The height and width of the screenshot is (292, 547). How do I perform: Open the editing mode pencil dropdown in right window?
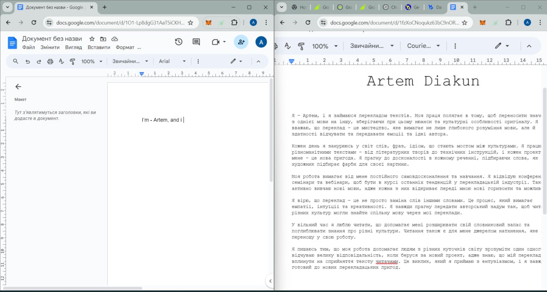pyautogui.click(x=502, y=46)
